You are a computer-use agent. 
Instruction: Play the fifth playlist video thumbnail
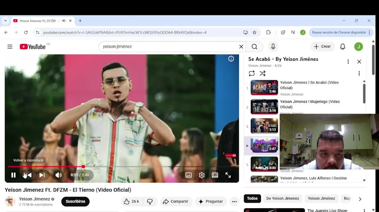[264, 164]
